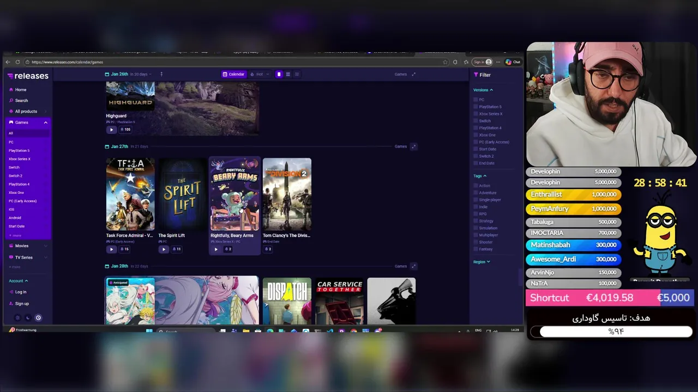698x392 pixels.
Task: Collapse Games sidebar section
Action: click(46, 122)
